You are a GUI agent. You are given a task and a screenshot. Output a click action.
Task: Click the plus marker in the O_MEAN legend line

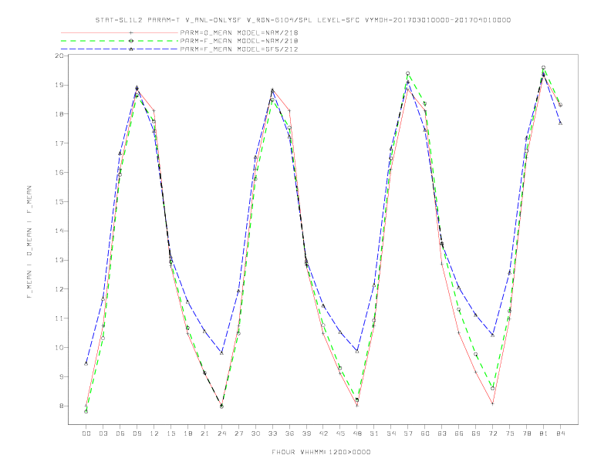click(131, 33)
